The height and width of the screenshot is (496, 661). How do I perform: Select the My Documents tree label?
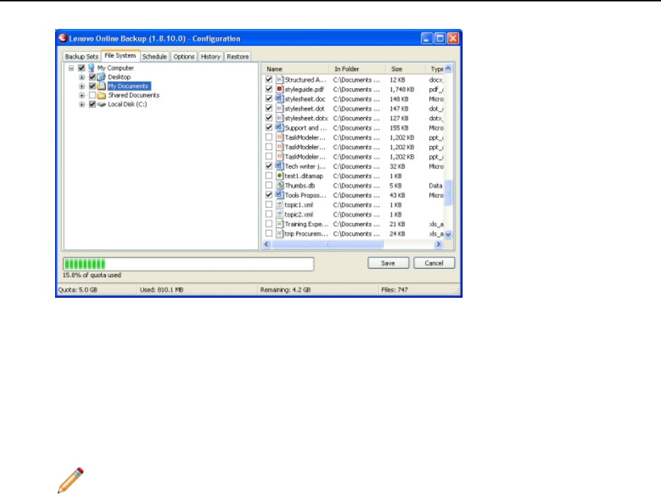(x=128, y=86)
